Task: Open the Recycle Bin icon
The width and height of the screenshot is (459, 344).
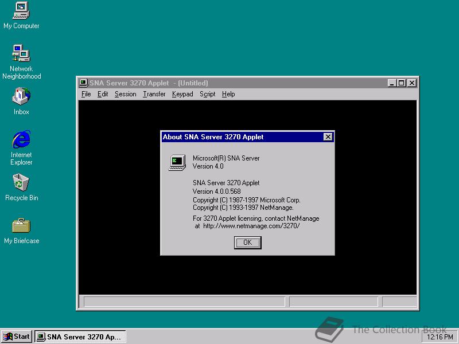Action: pos(21,187)
